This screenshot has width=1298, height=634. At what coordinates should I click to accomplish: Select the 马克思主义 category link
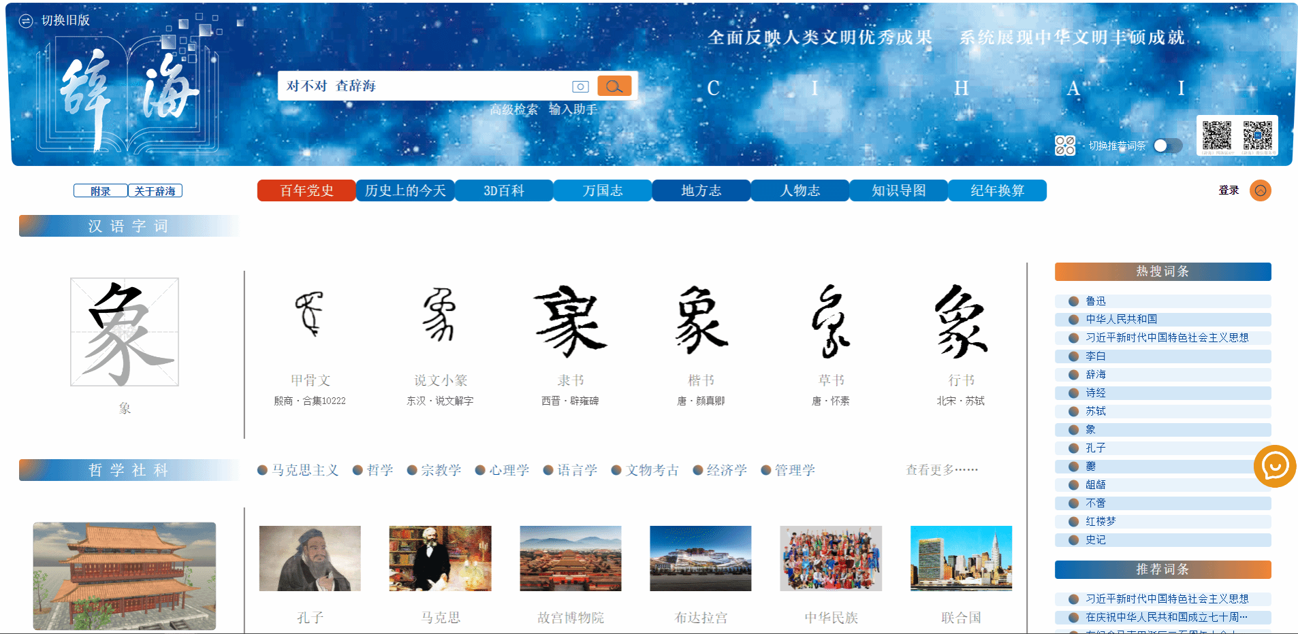[304, 470]
